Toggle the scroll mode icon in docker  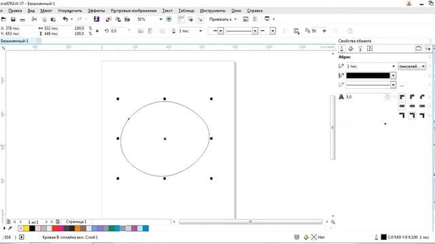tap(419, 48)
